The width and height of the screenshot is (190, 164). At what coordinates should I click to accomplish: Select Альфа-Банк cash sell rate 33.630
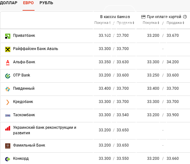pyautogui.click(x=123, y=62)
